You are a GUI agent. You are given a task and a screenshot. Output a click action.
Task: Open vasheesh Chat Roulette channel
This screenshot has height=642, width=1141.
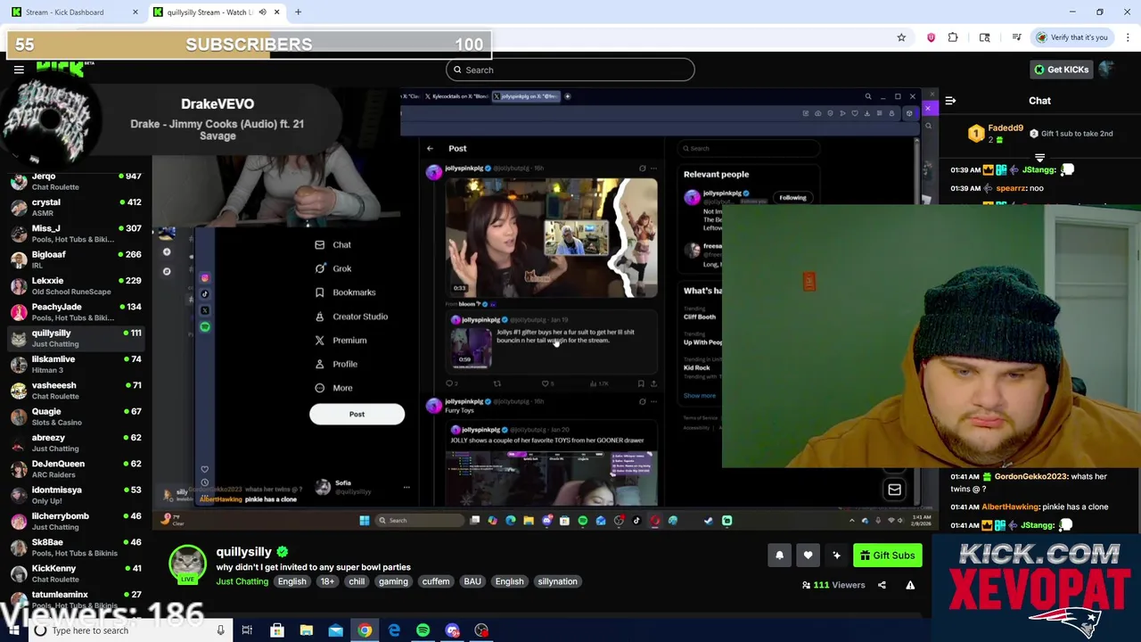76,391
